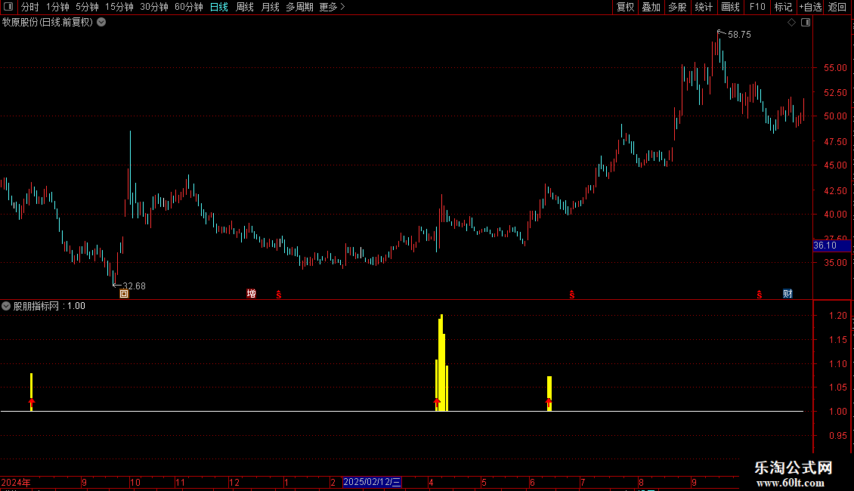Click the 股朋指标网 : 1.00 indicator label
This screenshot has width=854, height=491.
[49, 306]
